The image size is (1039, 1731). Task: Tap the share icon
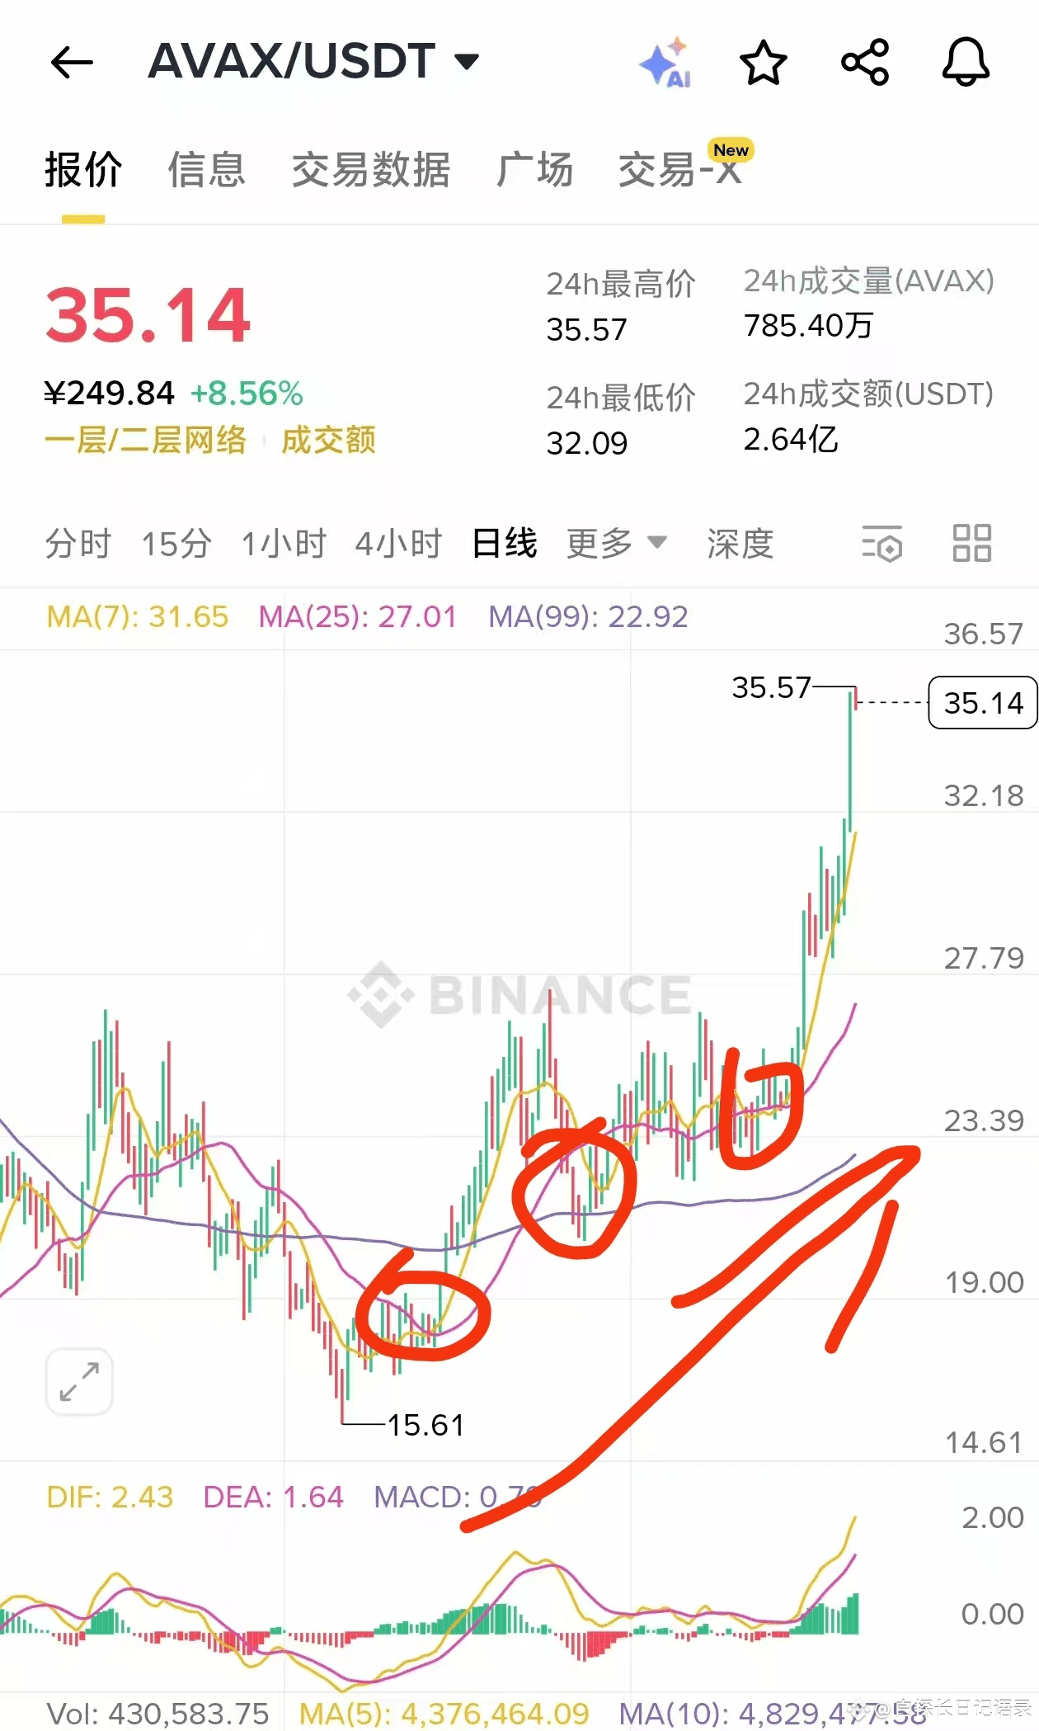865,63
